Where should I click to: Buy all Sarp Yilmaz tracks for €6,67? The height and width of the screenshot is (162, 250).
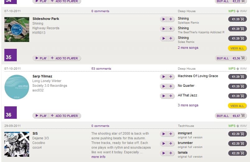(231, 116)
